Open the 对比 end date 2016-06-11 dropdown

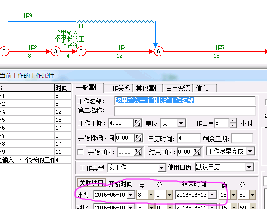tap(212, 207)
